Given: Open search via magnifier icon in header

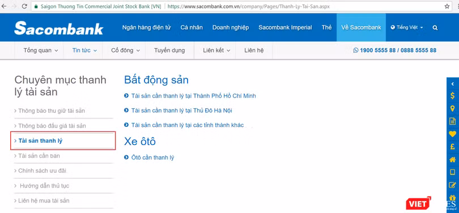Looking at the screenshot, I should [x=435, y=28].
